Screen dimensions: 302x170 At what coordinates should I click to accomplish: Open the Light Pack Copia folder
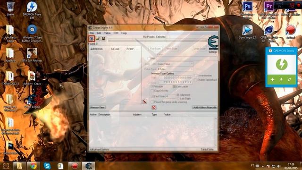click(10, 34)
